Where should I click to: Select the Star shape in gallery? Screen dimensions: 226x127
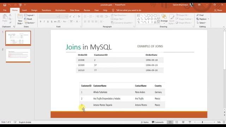155,22
